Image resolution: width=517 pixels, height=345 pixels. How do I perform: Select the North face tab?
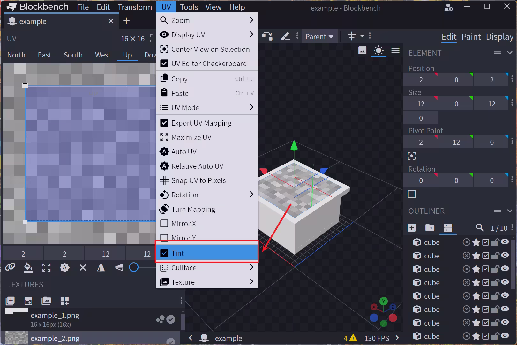coord(16,55)
